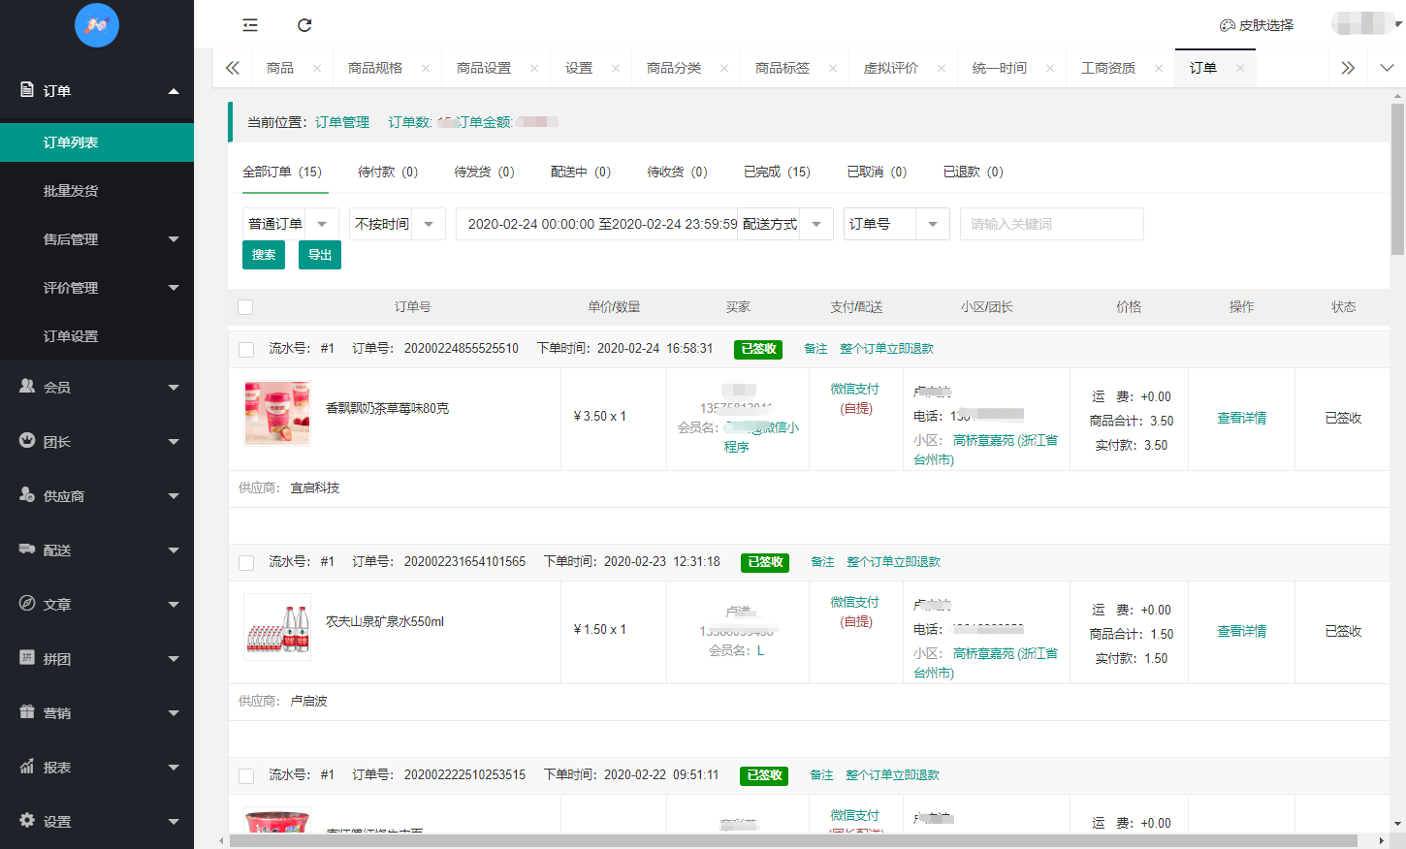Image resolution: width=1406 pixels, height=849 pixels.
Task: Show the 已取消 (0) orders filter
Action: (x=877, y=172)
